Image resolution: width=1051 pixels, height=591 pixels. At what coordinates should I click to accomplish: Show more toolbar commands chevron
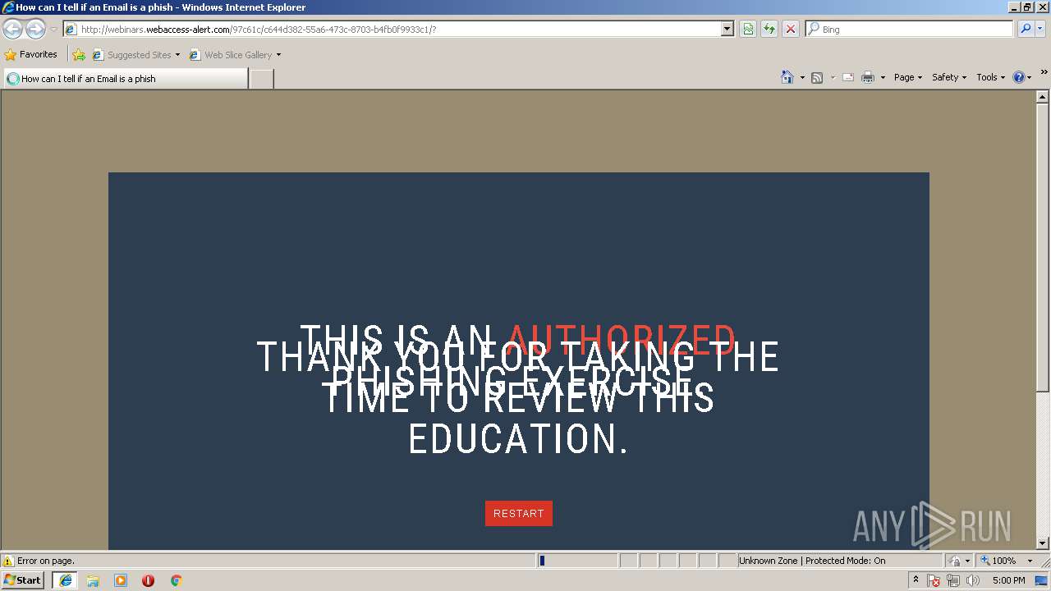point(1044,72)
